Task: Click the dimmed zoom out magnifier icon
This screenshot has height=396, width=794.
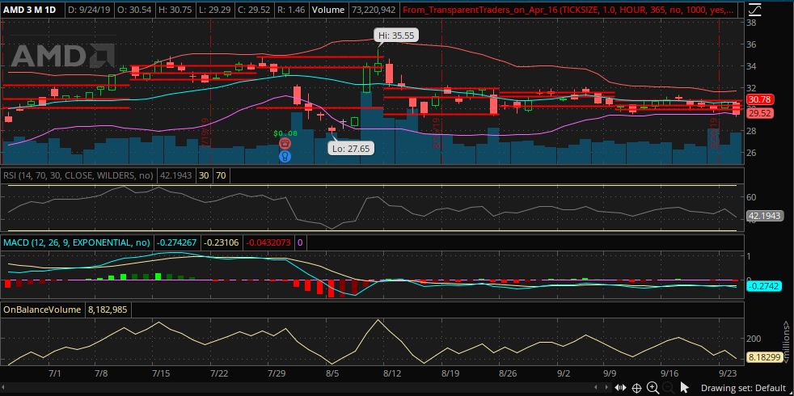Action: [x=669, y=389]
